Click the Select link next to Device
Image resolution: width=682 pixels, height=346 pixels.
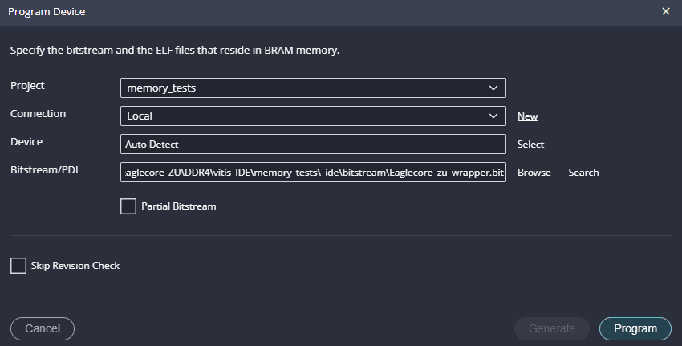pyautogui.click(x=530, y=145)
